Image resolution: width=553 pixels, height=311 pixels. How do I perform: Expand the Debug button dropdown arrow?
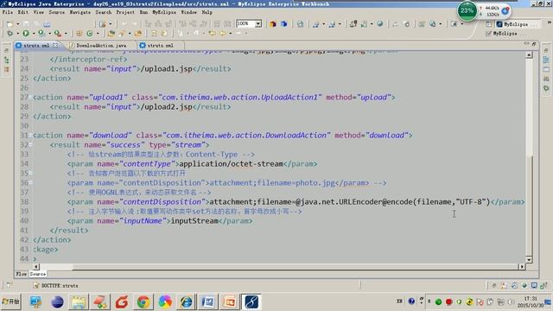coord(17,34)
